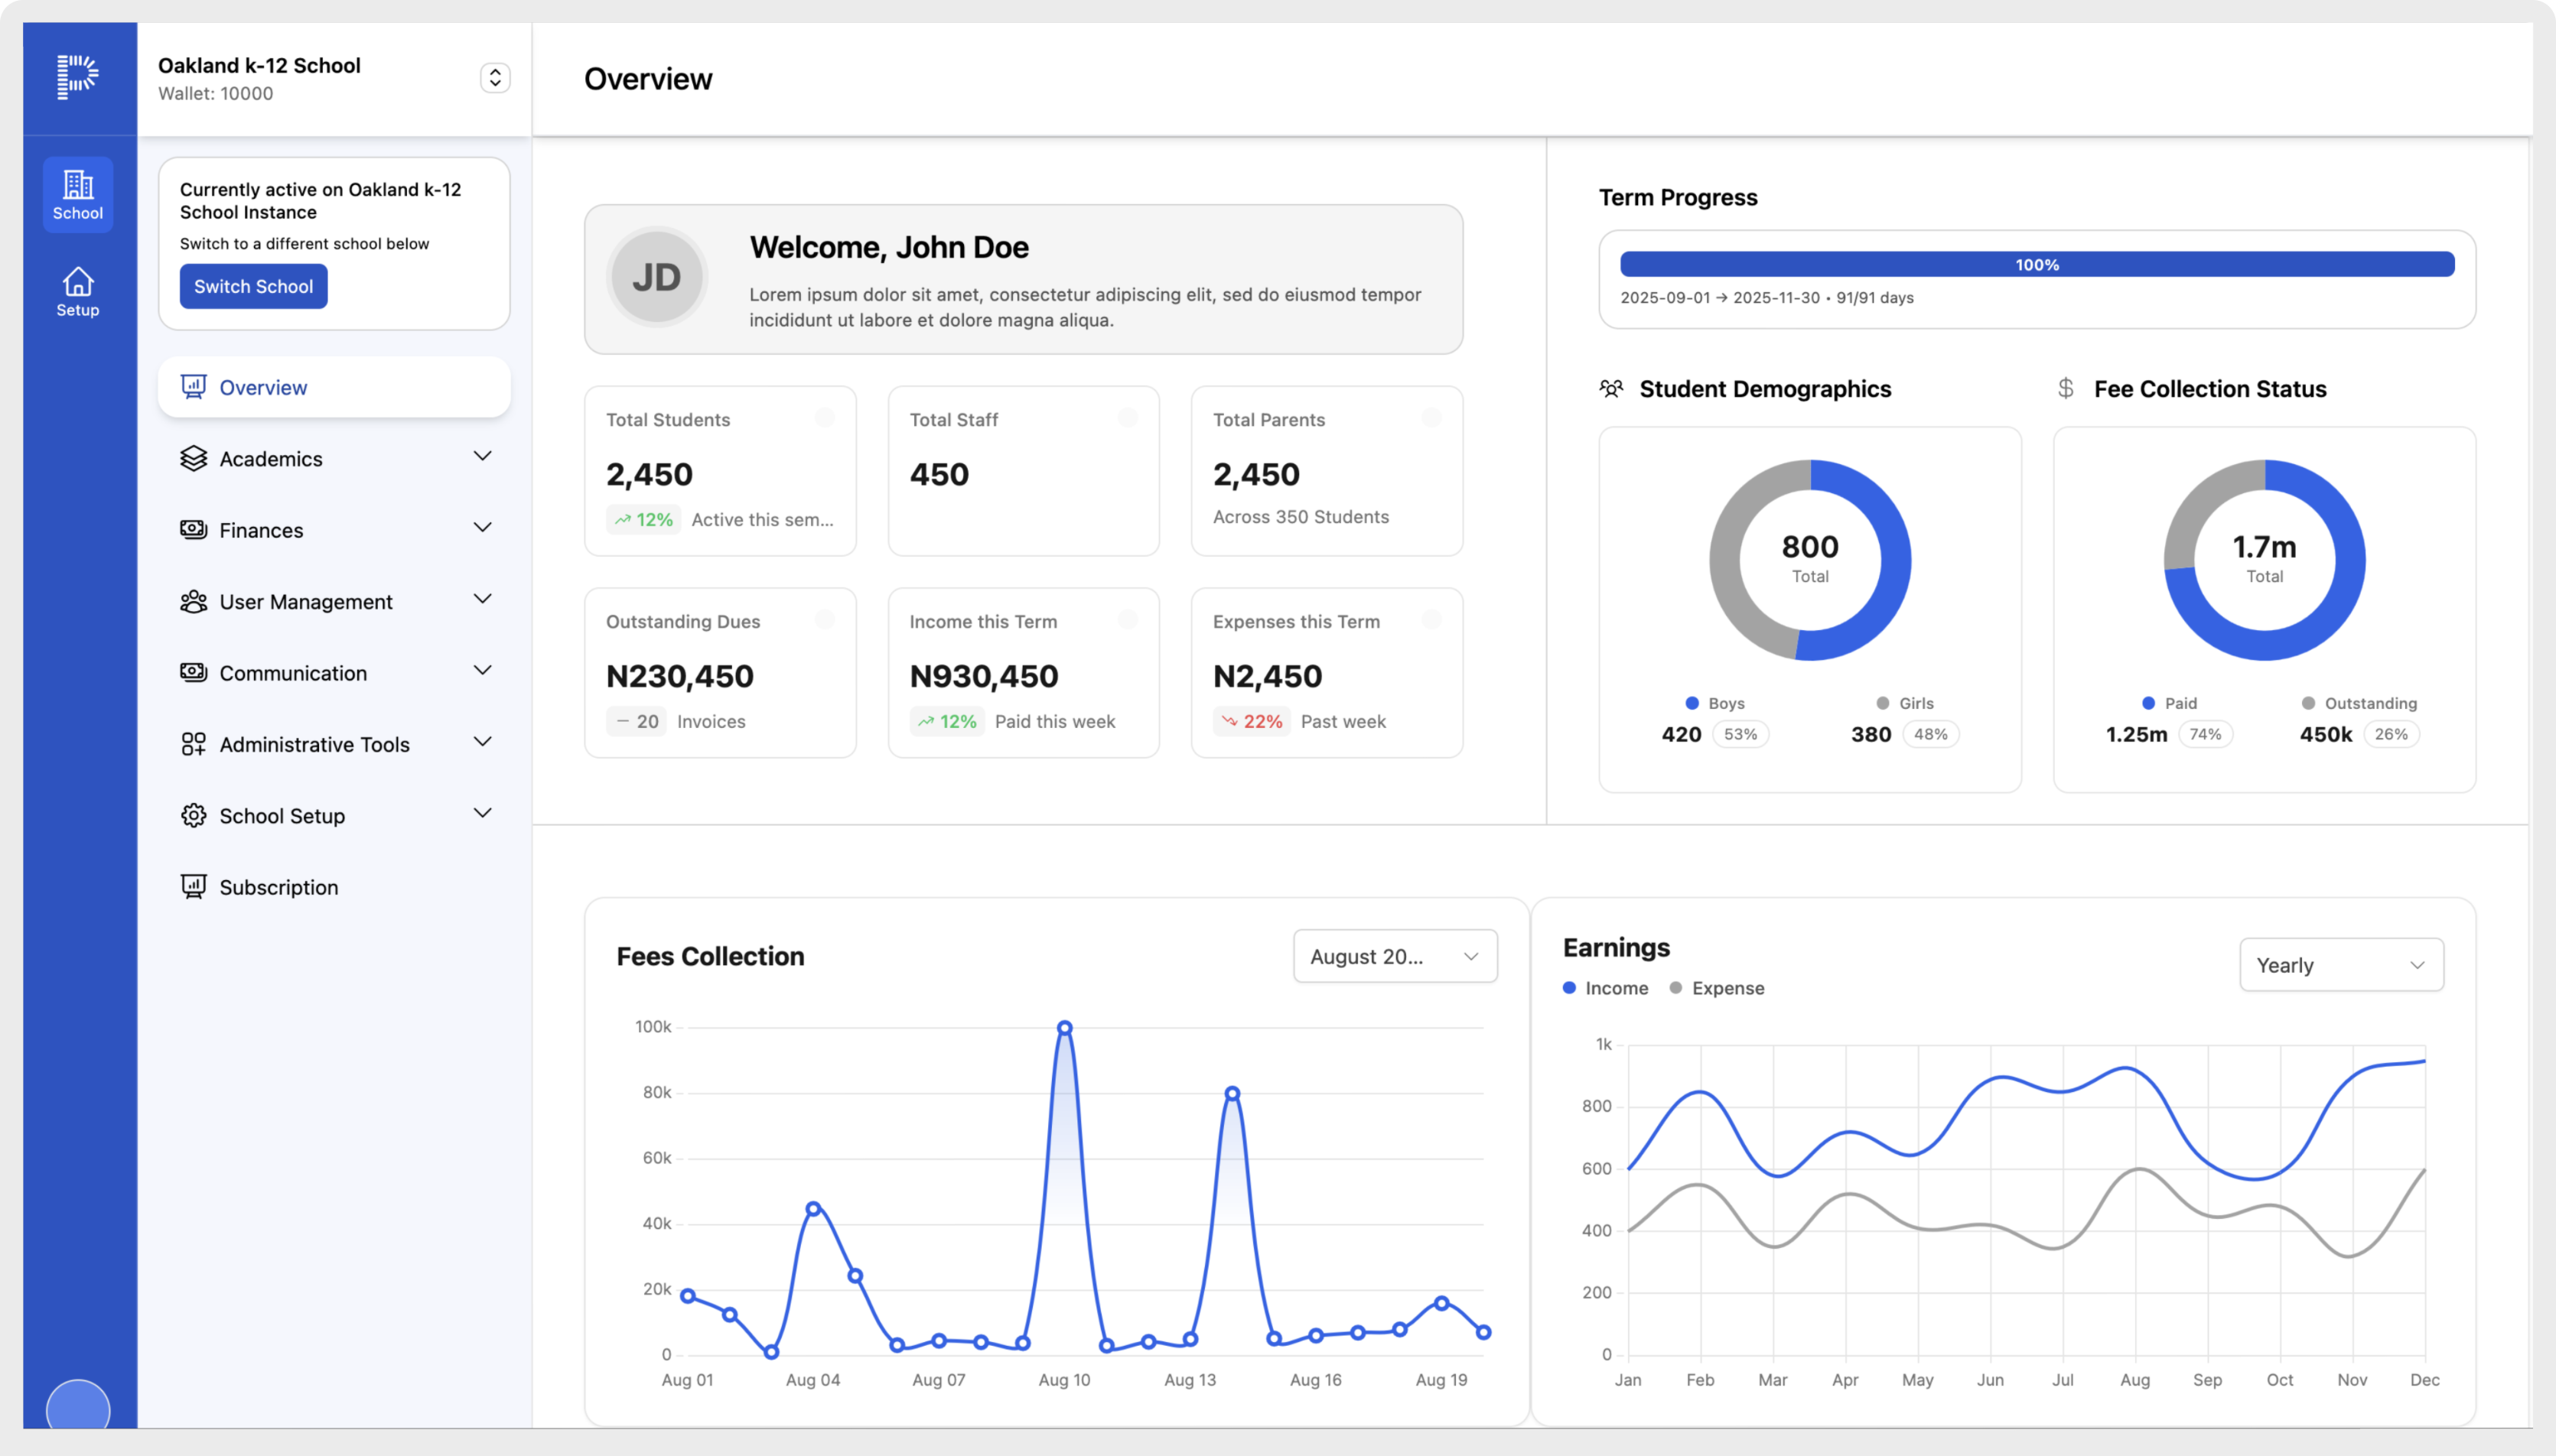The height and width of the screenshot is (1456, 2556).
Task: Open the Yearly dropdown in Earnings
Action: click(x=2341, y=964)
